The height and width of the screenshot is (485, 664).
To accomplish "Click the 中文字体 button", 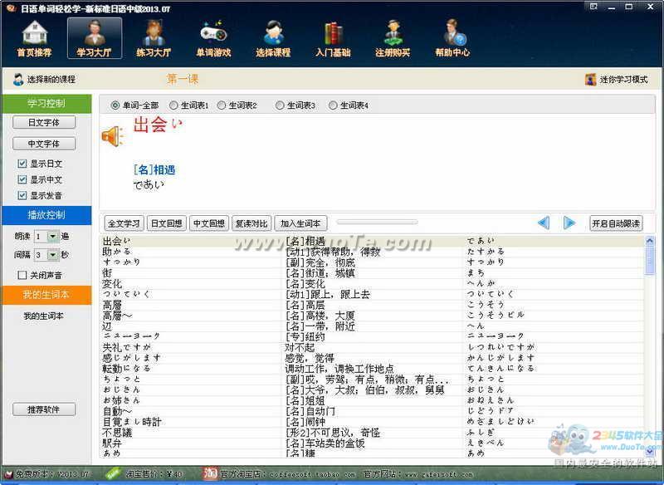I will click(x=44, y=144).
